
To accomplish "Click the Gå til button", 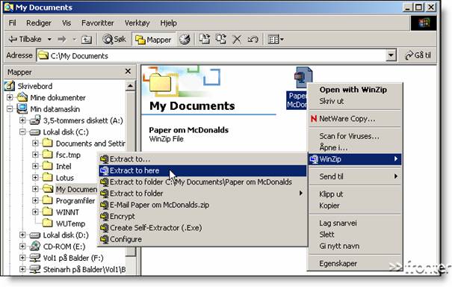I will (418, 55).
